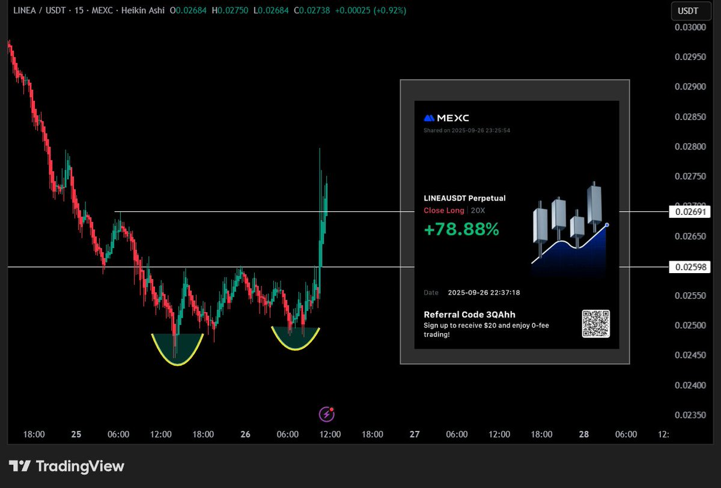Click the LINEA / USDT symbol title
The image size is (721, 488).
pyautogui.click(x=38, y=11)
